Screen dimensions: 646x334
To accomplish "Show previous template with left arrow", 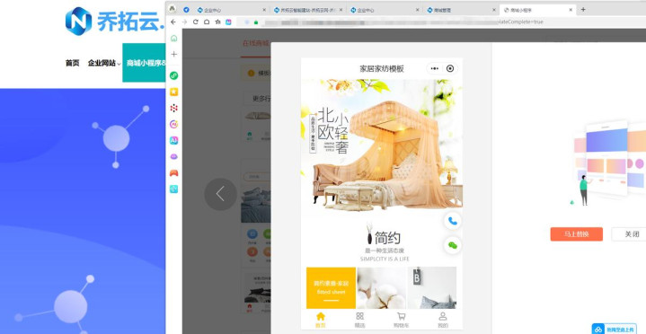I will click(x=220, y=194).
